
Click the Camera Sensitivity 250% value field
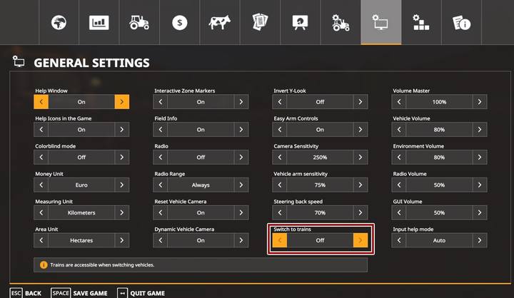(x=320, y=158)
